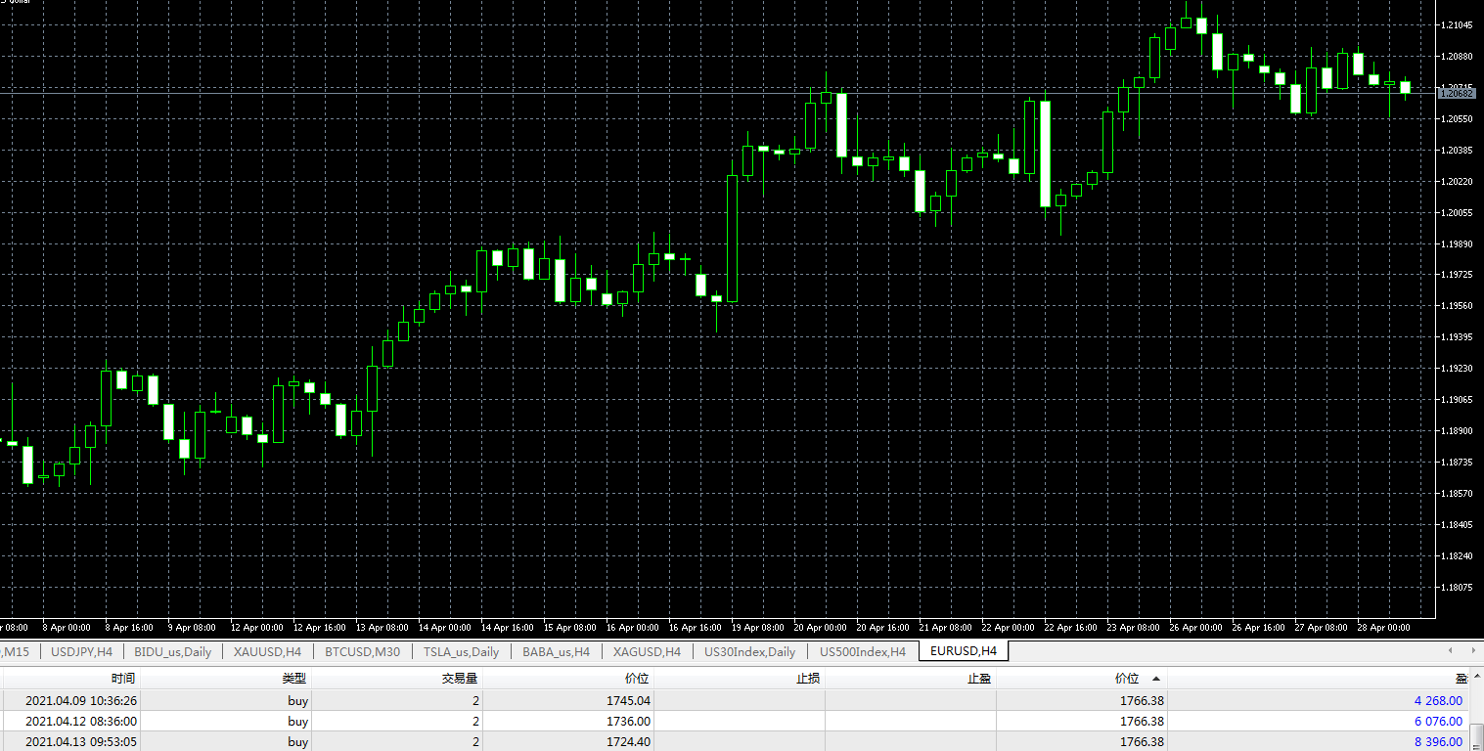Click the 1.19560 price scale label
This screenshot has width=1484, height=751.
coord(1458,306)
